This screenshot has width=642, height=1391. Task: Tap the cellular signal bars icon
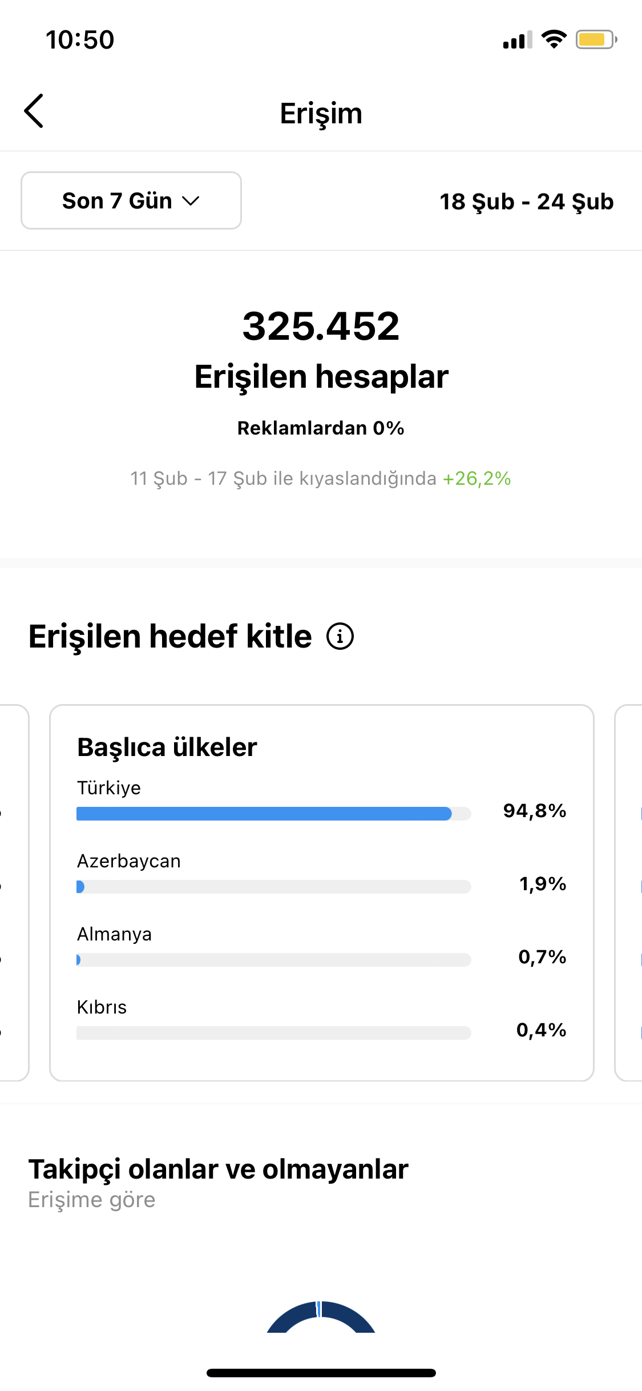[518, 40]
